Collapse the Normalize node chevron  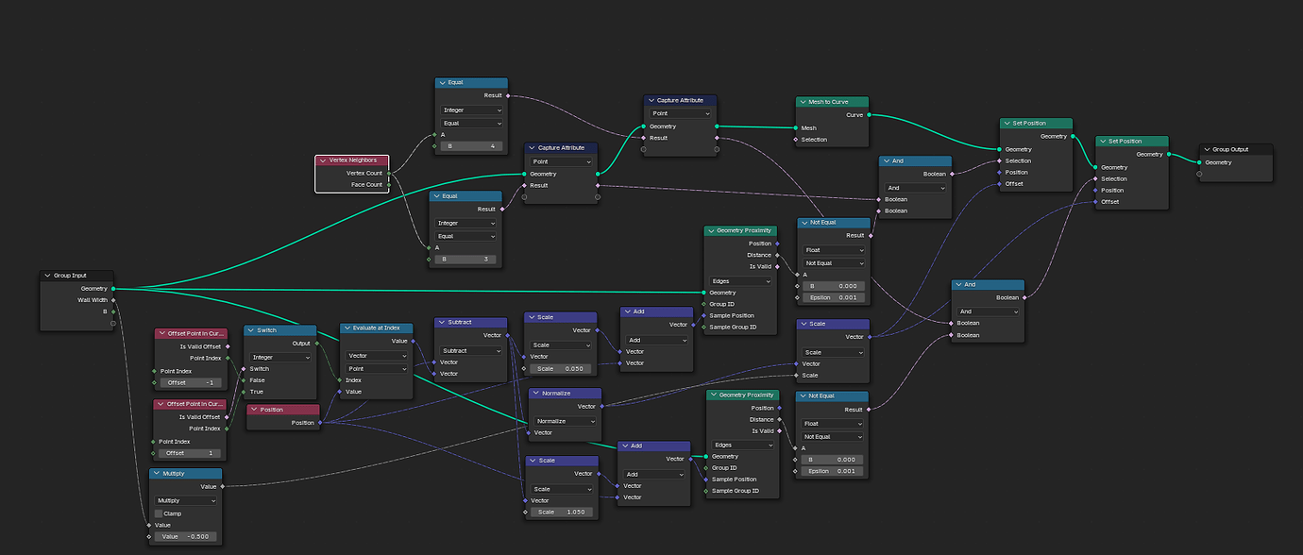[537, 393]
